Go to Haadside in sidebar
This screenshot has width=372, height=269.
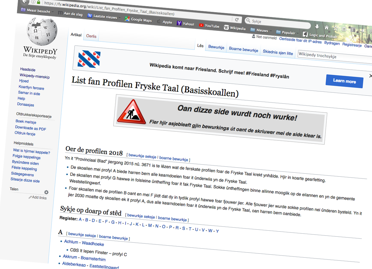click(28, 70)
